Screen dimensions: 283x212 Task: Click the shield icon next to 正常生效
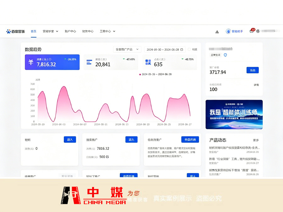[x=225, y=55]
